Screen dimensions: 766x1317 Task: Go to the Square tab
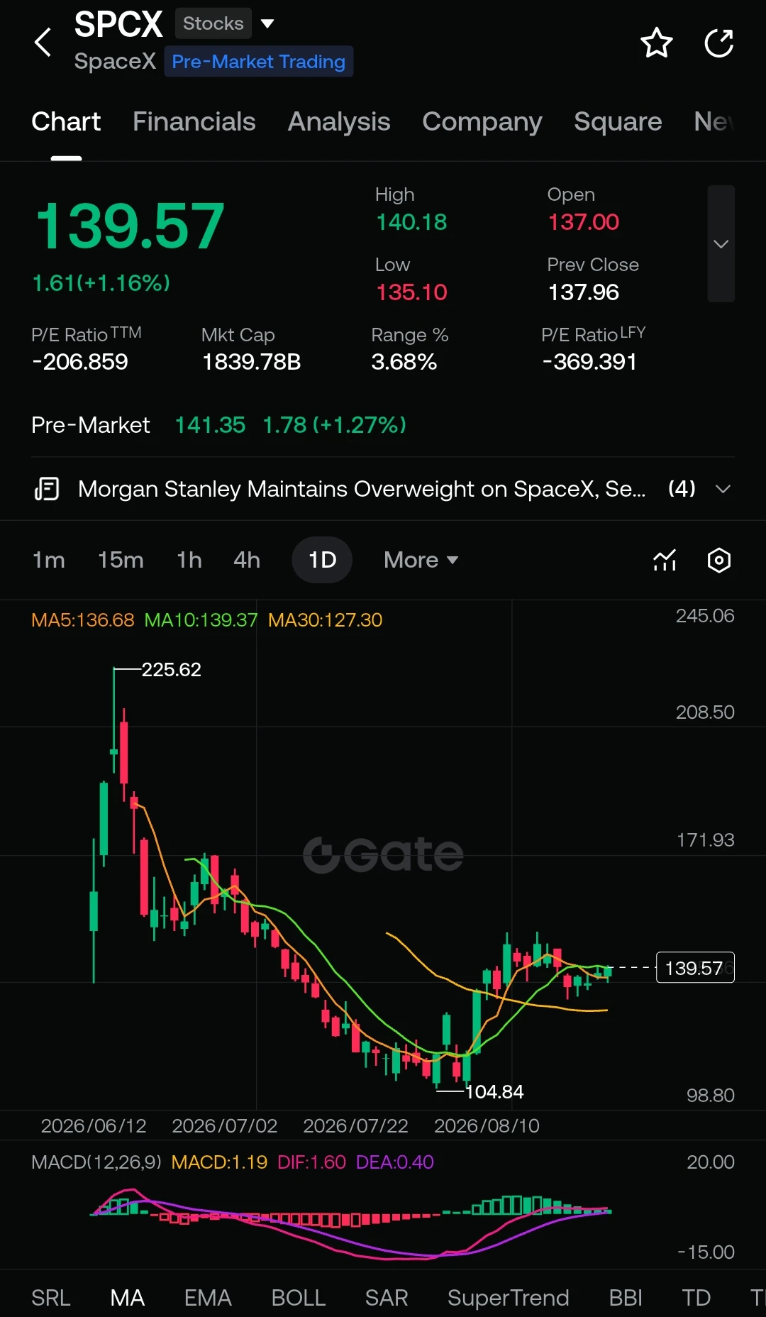618,121
